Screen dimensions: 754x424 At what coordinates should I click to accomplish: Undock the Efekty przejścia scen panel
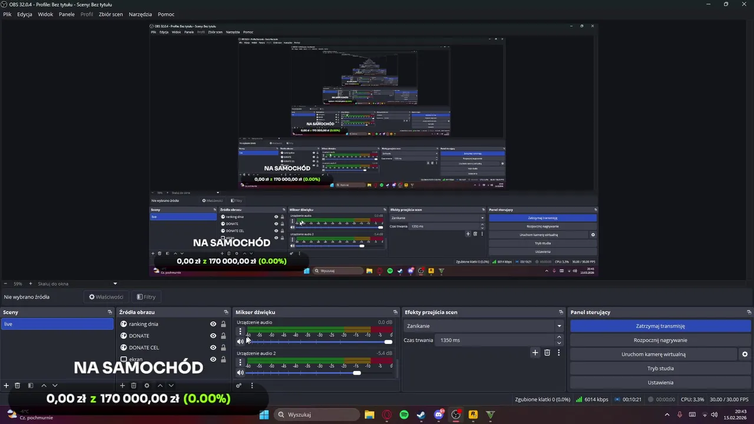(x=561, y=312)
